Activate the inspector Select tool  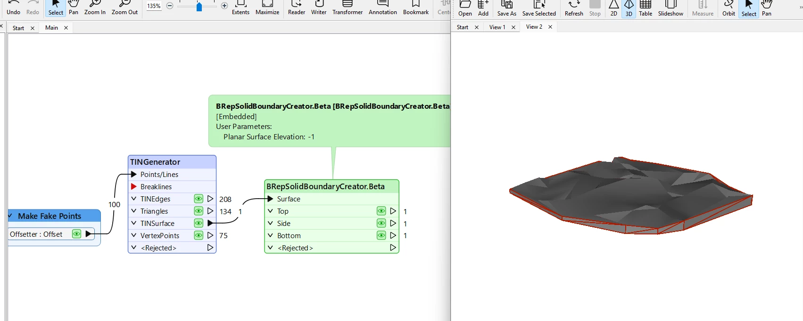(749, 8)
